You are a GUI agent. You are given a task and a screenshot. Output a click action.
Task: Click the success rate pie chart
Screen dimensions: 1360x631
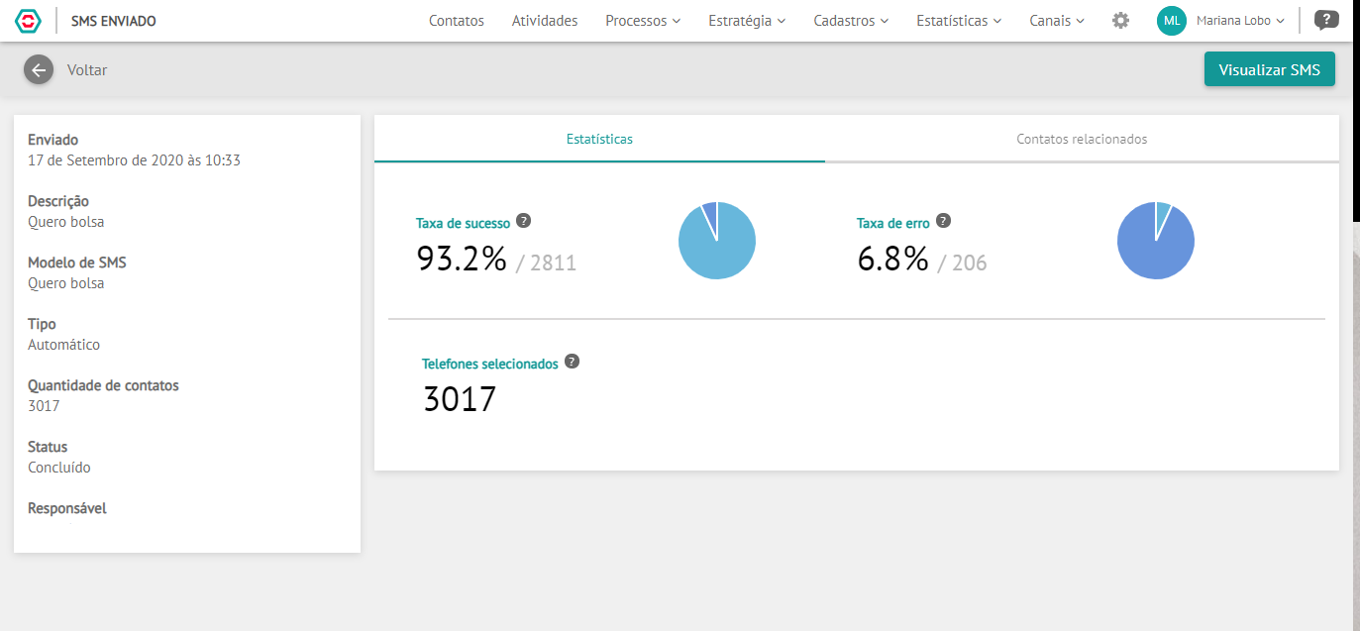717,241
